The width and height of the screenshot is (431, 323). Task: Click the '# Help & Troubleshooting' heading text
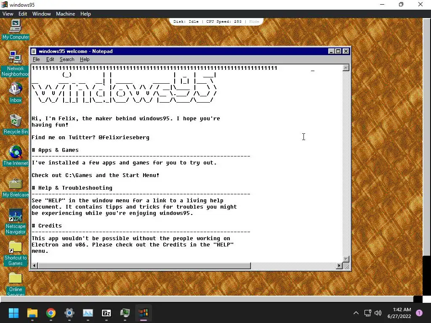(x=72, y=188)
